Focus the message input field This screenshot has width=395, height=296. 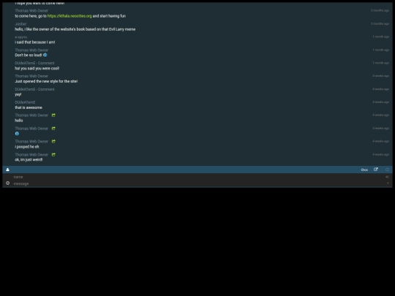click(197, 183)
